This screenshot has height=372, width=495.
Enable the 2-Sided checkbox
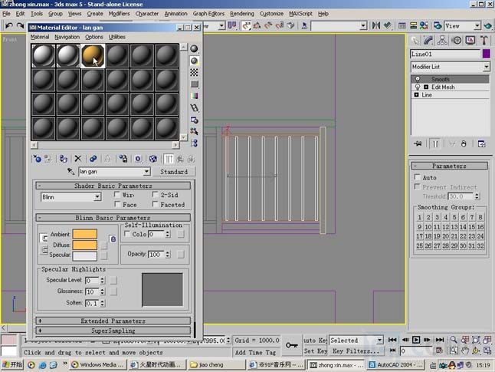(155, 195)
